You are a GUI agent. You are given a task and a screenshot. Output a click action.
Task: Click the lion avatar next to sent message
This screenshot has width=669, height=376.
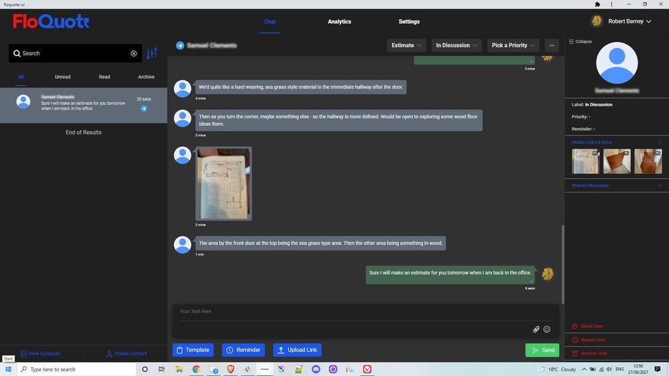tap(548, 274)
